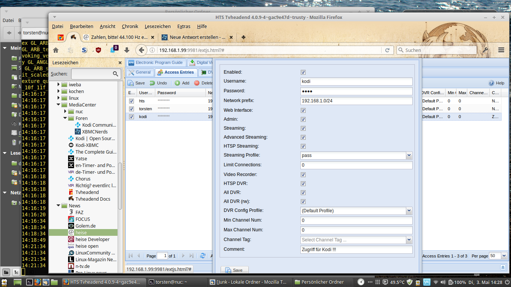Open the Firefox hamburger menu
Image resolution: width=511 pixels, height=287 pixels.
[x=501, y=50]
